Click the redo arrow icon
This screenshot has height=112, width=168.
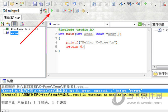click(80, 4)
